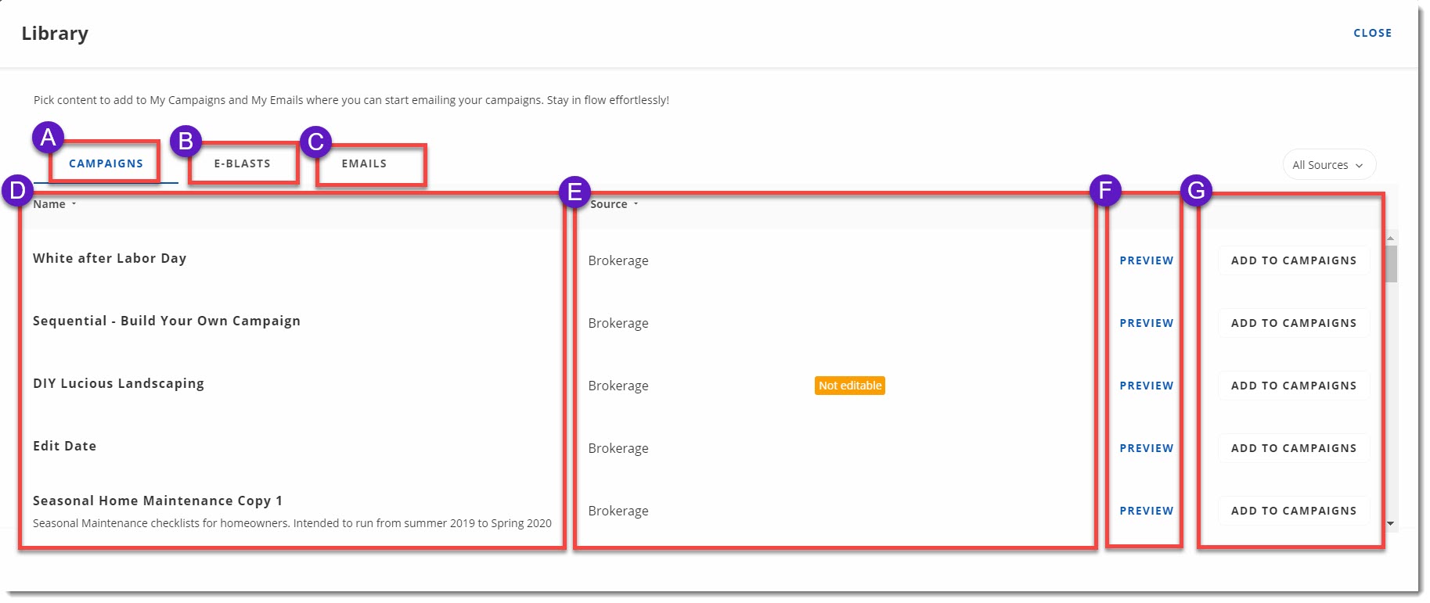The image size is (1430, 603).
Task: Add Edit Date to campaigns
Action: click(x=1293, y=448)
